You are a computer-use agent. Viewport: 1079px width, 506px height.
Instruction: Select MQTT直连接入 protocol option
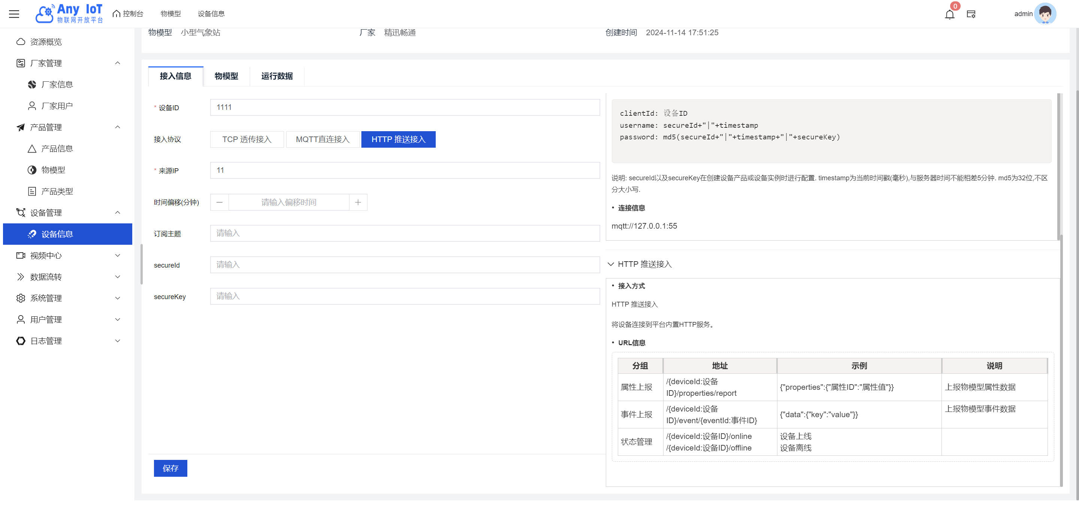tap(323, 139)
